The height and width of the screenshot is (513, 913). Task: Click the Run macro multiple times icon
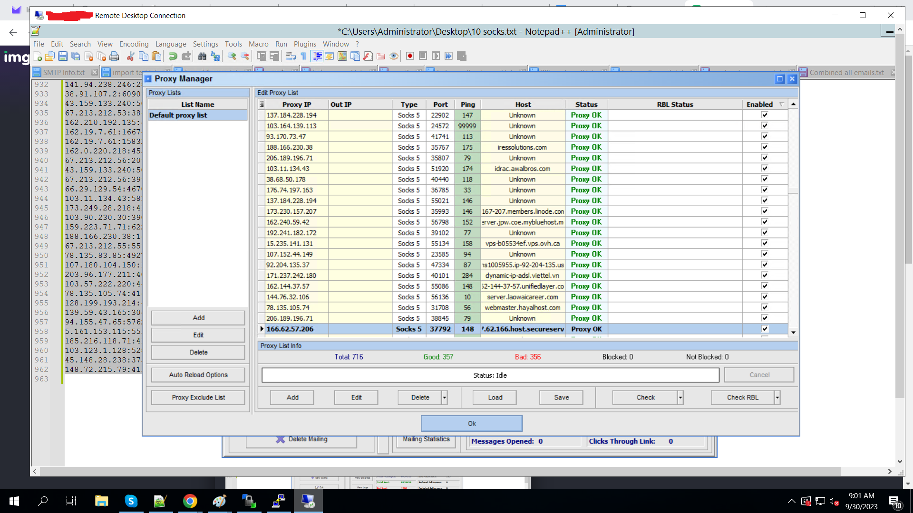pyautogui.click(x=448, y=56)
